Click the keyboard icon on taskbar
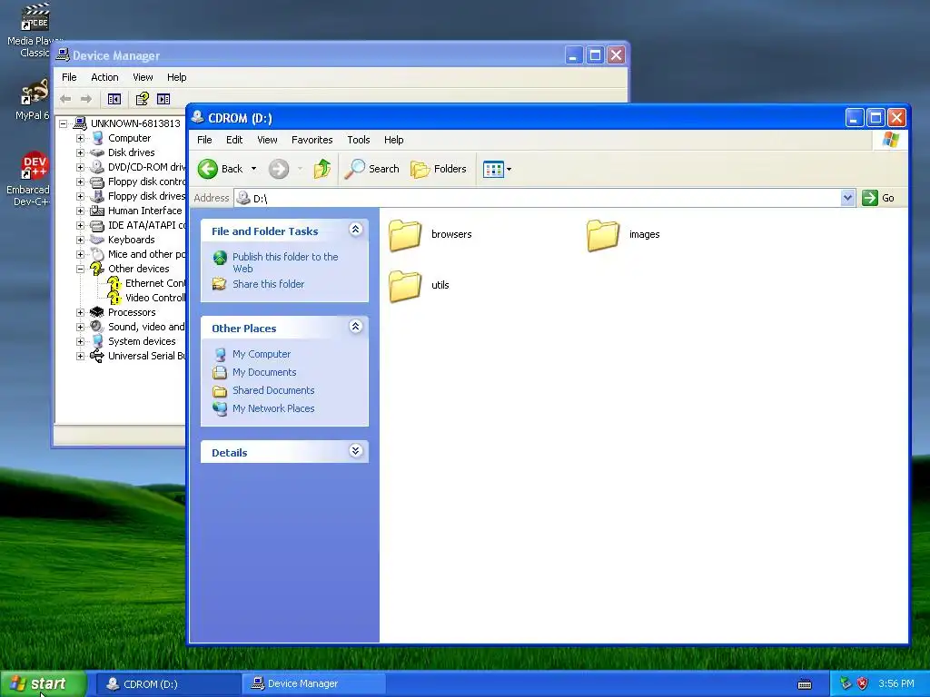Image resolution: width=930 pixels, height=697 pixels. pyautogui.click(x=805, y=684)
